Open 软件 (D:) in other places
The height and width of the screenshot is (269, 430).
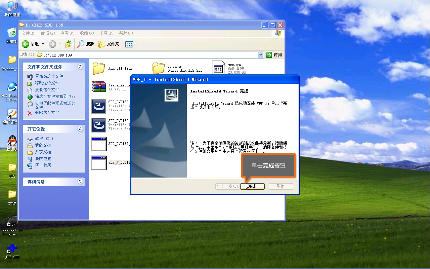(44, 139)
